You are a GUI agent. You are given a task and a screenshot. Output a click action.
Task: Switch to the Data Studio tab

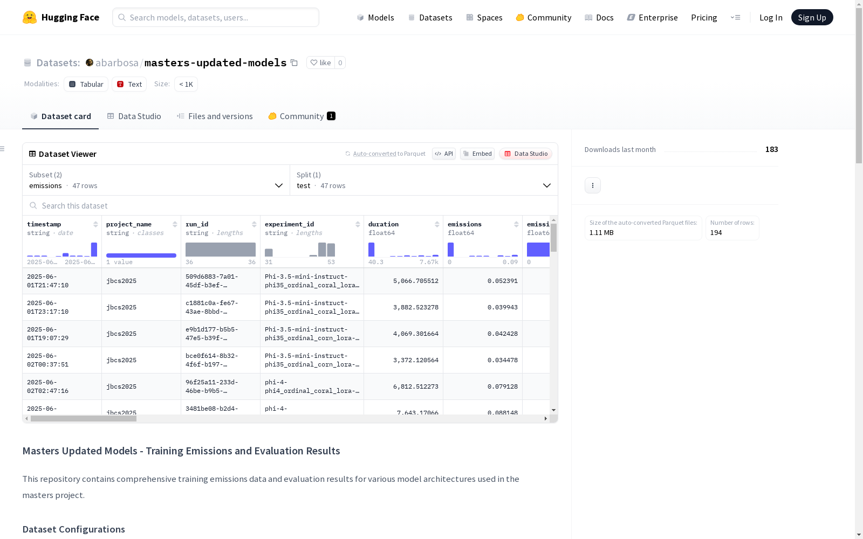click(134, 116)
